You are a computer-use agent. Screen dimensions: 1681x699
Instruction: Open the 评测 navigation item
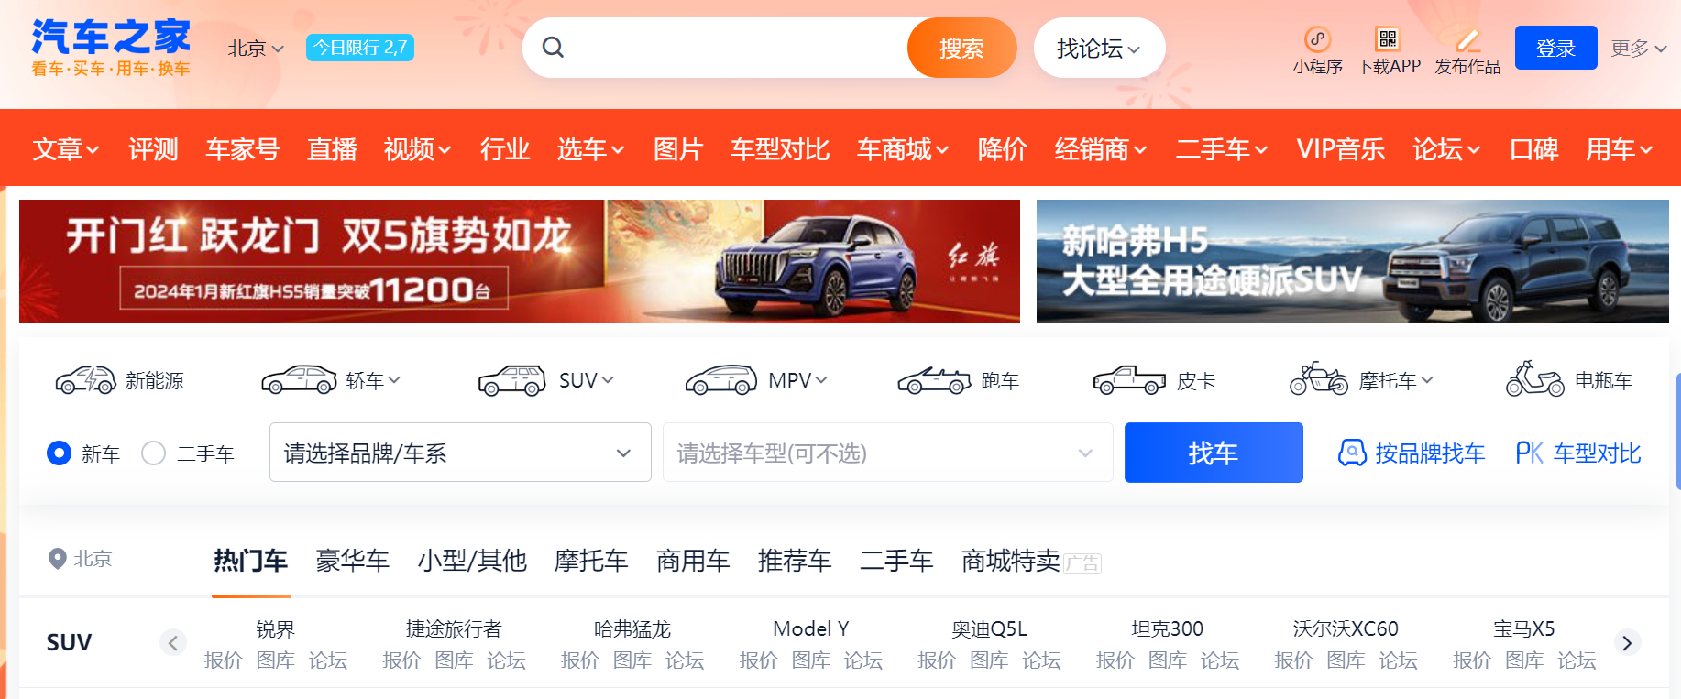click(x=153, y=148)
